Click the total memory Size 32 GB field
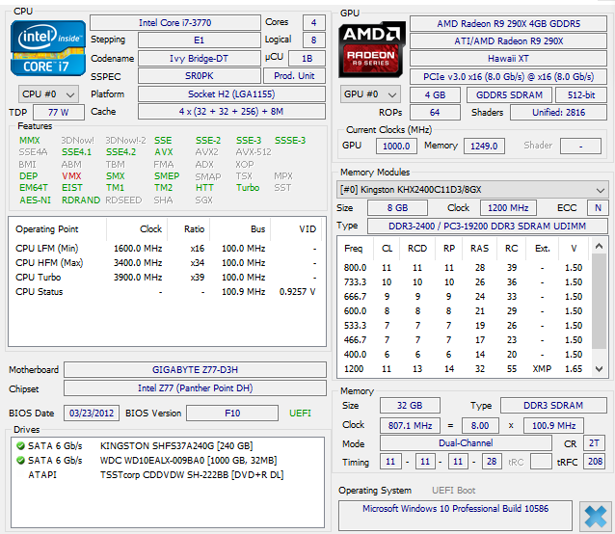The height and width of the screenshot is (534, 615). [x=410, y=406]
